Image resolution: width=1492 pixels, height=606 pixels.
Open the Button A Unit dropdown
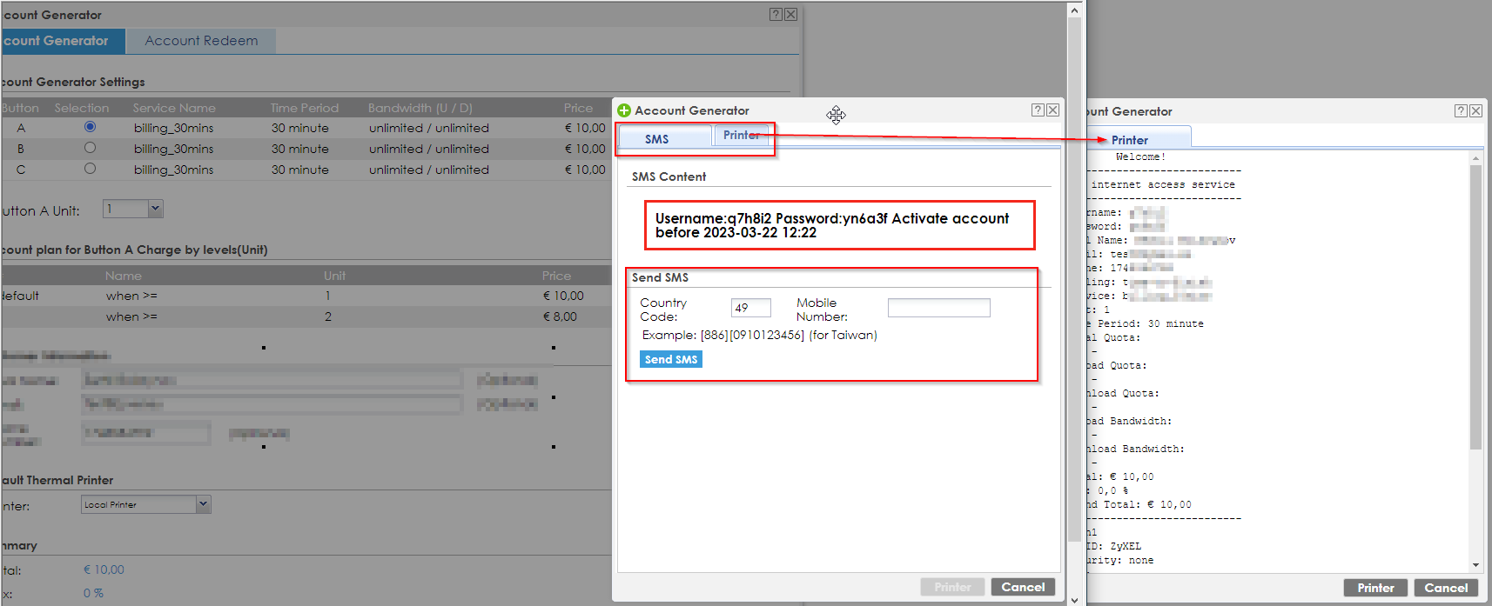[155, 209]
